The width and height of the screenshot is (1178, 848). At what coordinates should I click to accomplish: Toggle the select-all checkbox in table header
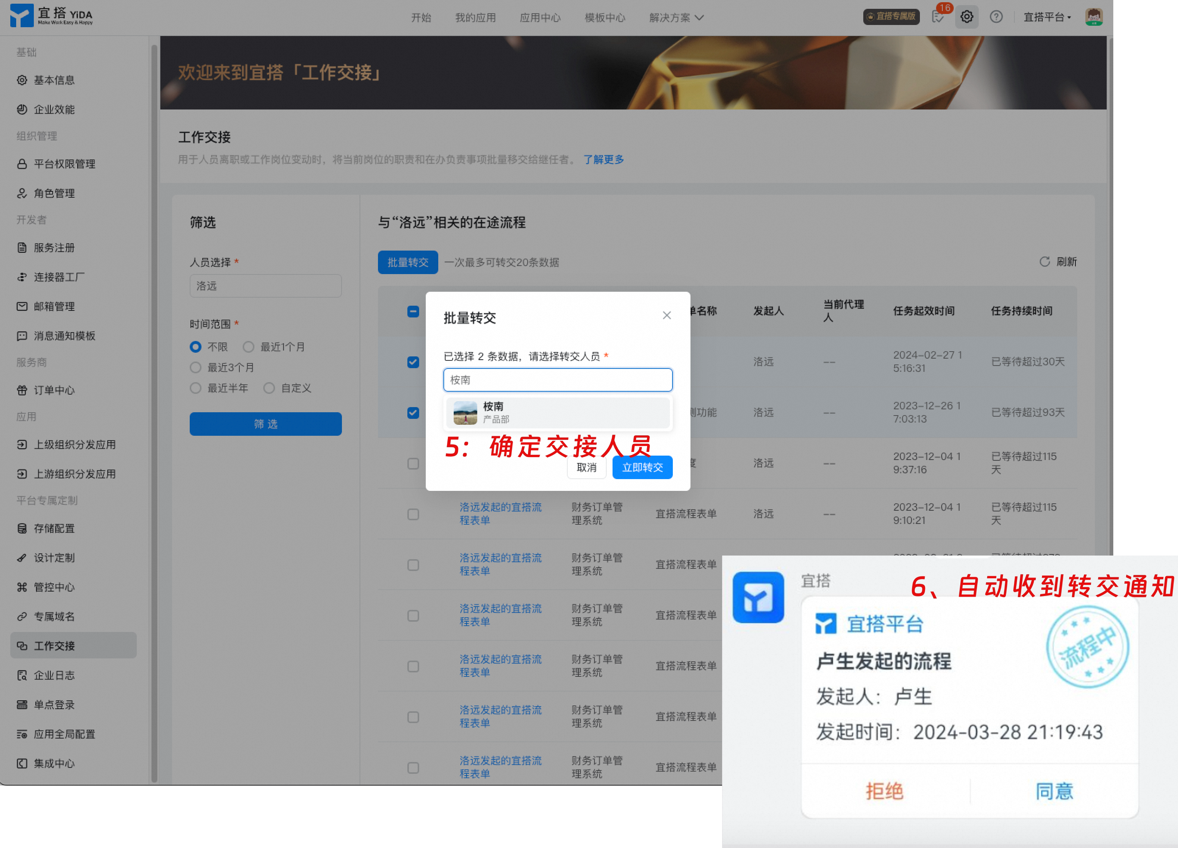[413, 311]
